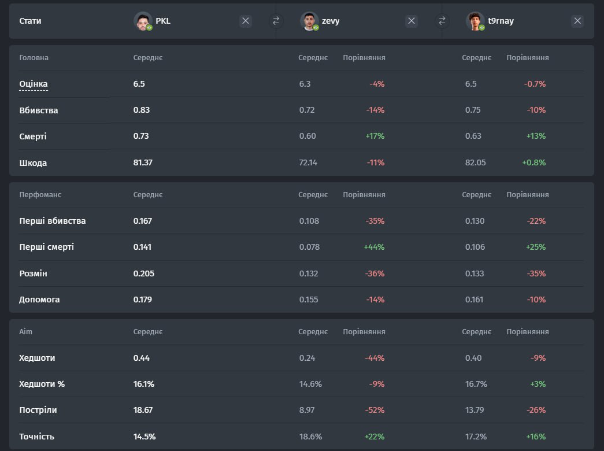Select the Допомога row label
604x451 pixels.
pos(39,300)
